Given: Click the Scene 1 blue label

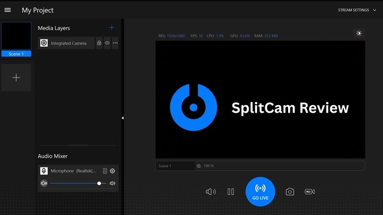Looking at the screenshot, I should (x=16, y=54).
